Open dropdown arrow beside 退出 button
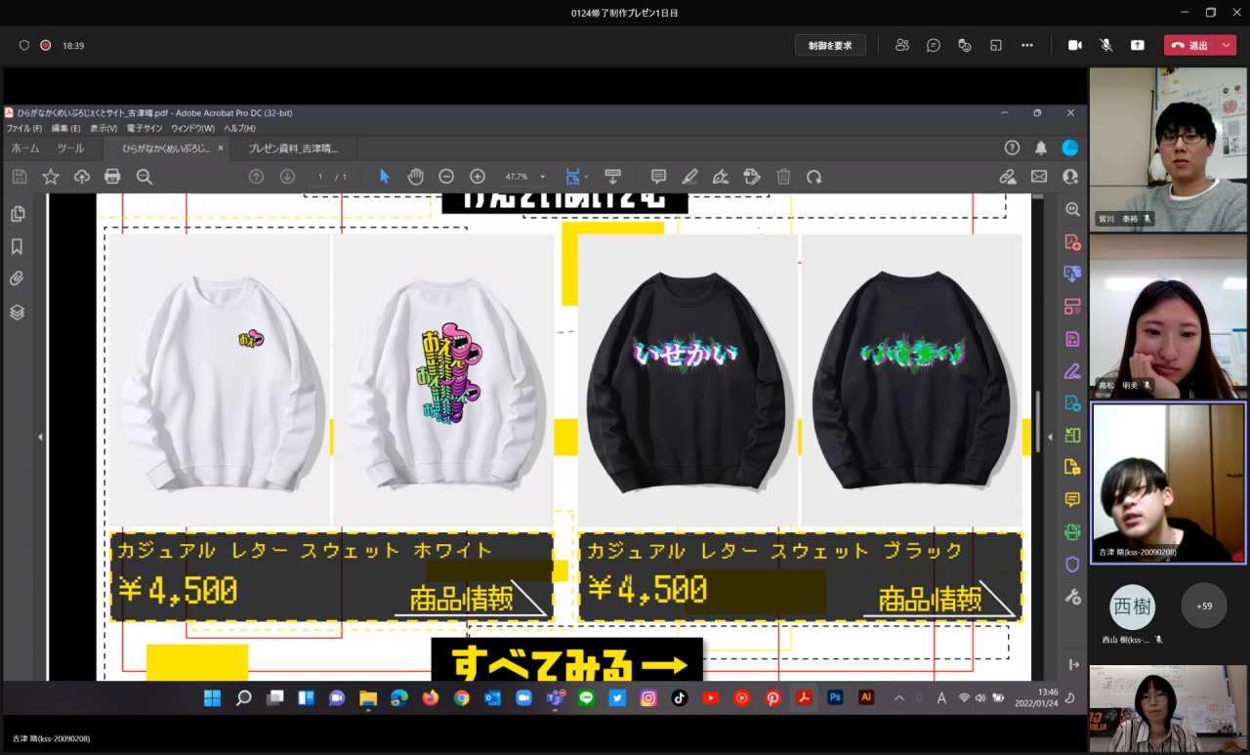Image resolution: width=1250 pixels, height=755 pixels. point(1225,45)
